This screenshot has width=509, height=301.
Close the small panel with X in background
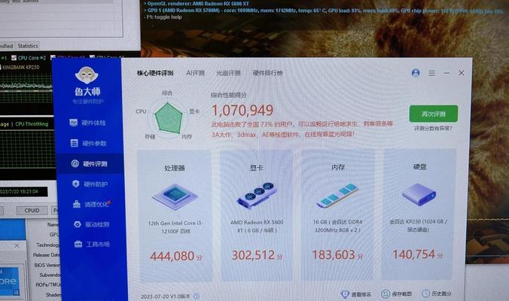[x=17, y=245]
